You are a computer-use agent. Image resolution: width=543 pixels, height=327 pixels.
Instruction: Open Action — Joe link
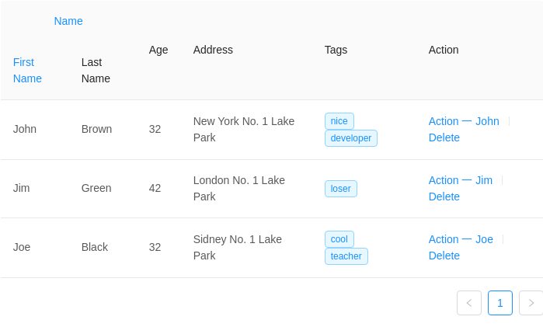coord(461,239)
